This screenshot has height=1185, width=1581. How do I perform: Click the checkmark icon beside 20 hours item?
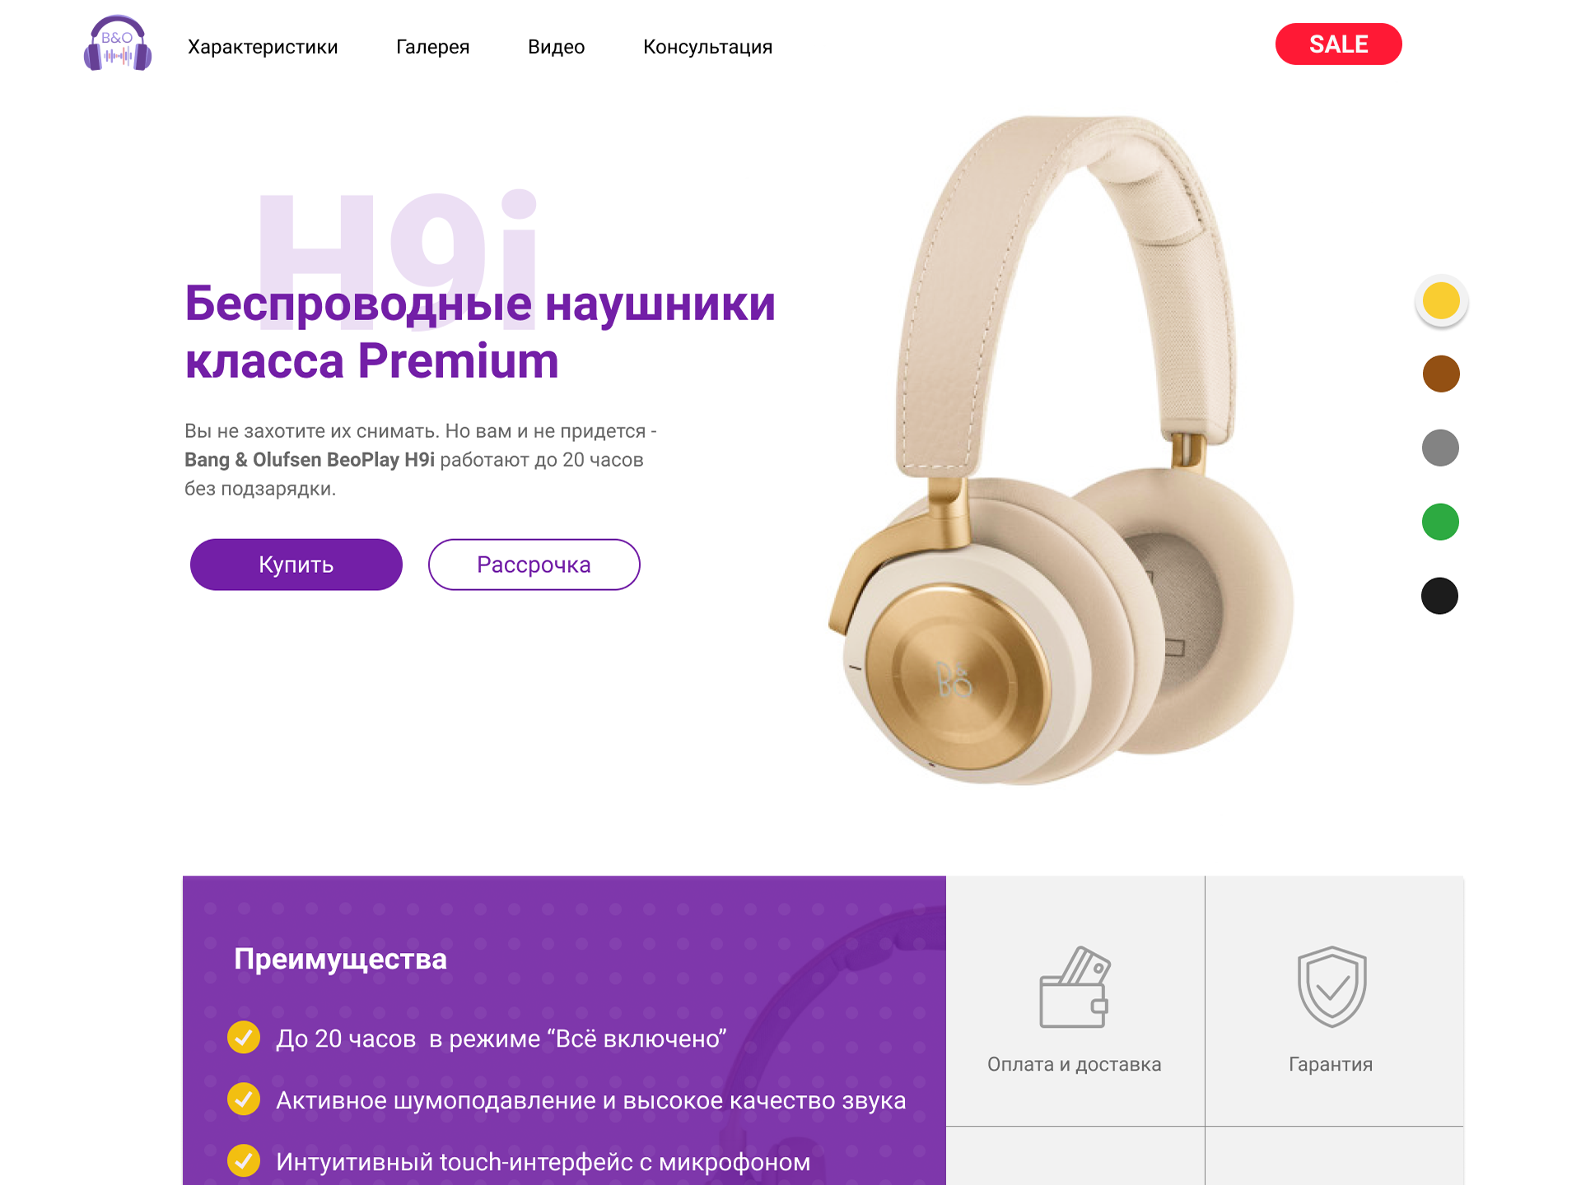click(x=244, y=1037)
